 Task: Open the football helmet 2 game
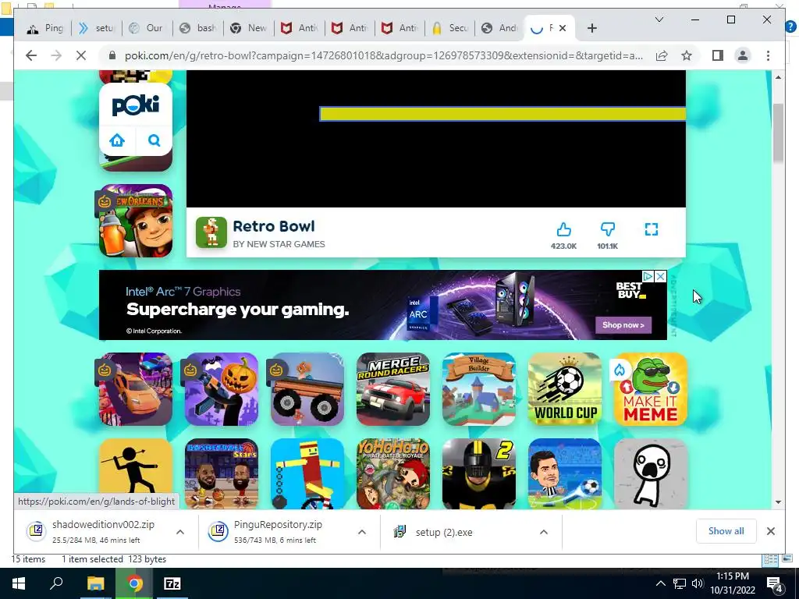click(479, 473)
